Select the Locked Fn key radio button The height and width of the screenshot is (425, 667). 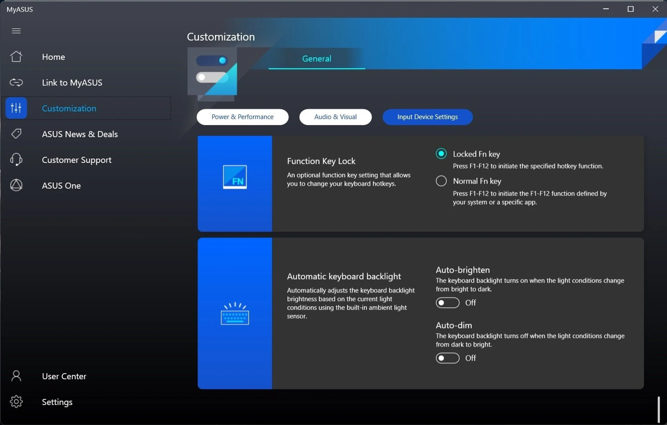[441, 153]
